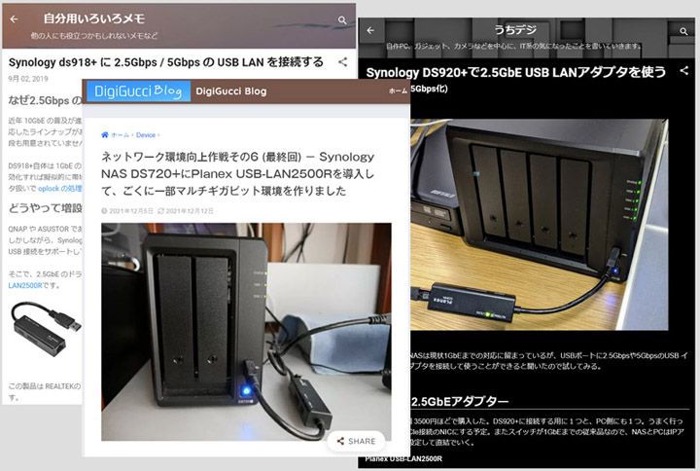Click the Device breadcrumb link
The width and height of the screenshot is (700, 471).
pyautogui.click(x=146, y=135)
